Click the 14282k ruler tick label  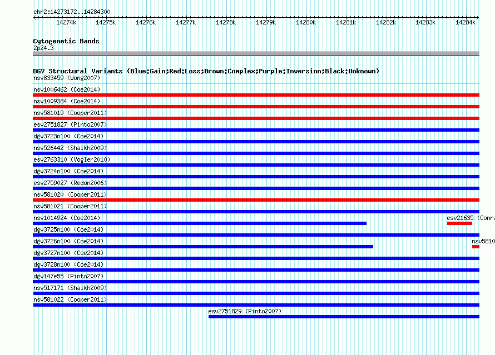pyautogui.click(x=386, y=22)
